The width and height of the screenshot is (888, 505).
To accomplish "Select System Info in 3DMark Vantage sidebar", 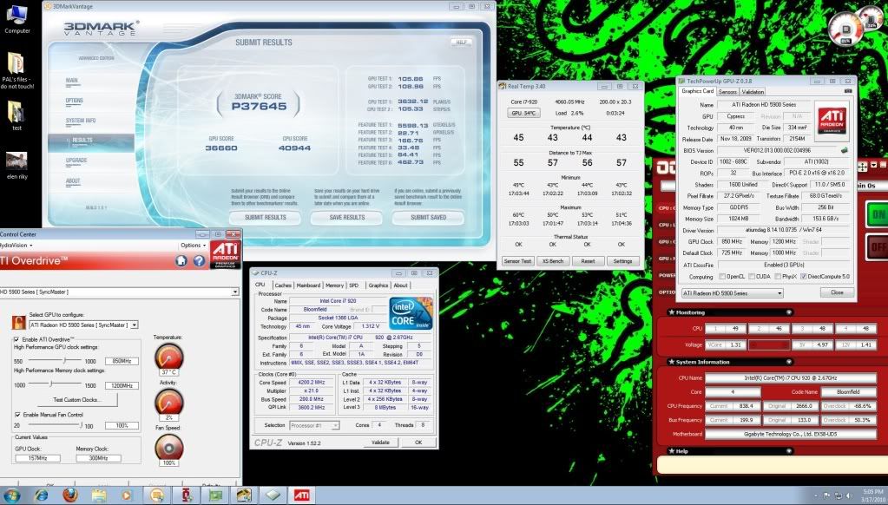I will coord(81,121).
